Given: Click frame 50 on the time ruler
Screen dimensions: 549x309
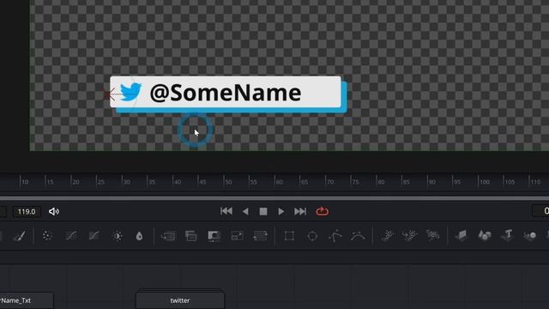Looking at the screenshot, I should coord(228,182).
